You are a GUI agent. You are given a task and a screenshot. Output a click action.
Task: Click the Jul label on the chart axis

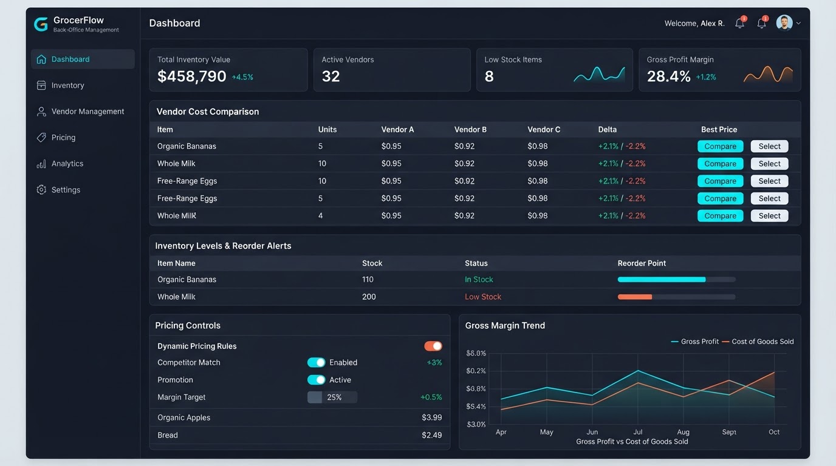pyautogui.click(x=638, y=432)
